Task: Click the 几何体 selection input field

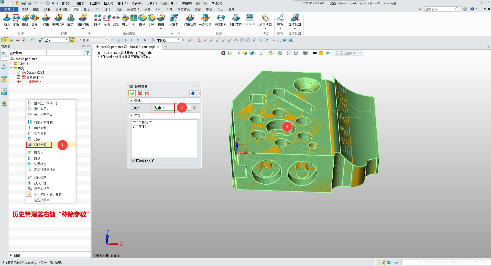Action: [x=172, y=108]
